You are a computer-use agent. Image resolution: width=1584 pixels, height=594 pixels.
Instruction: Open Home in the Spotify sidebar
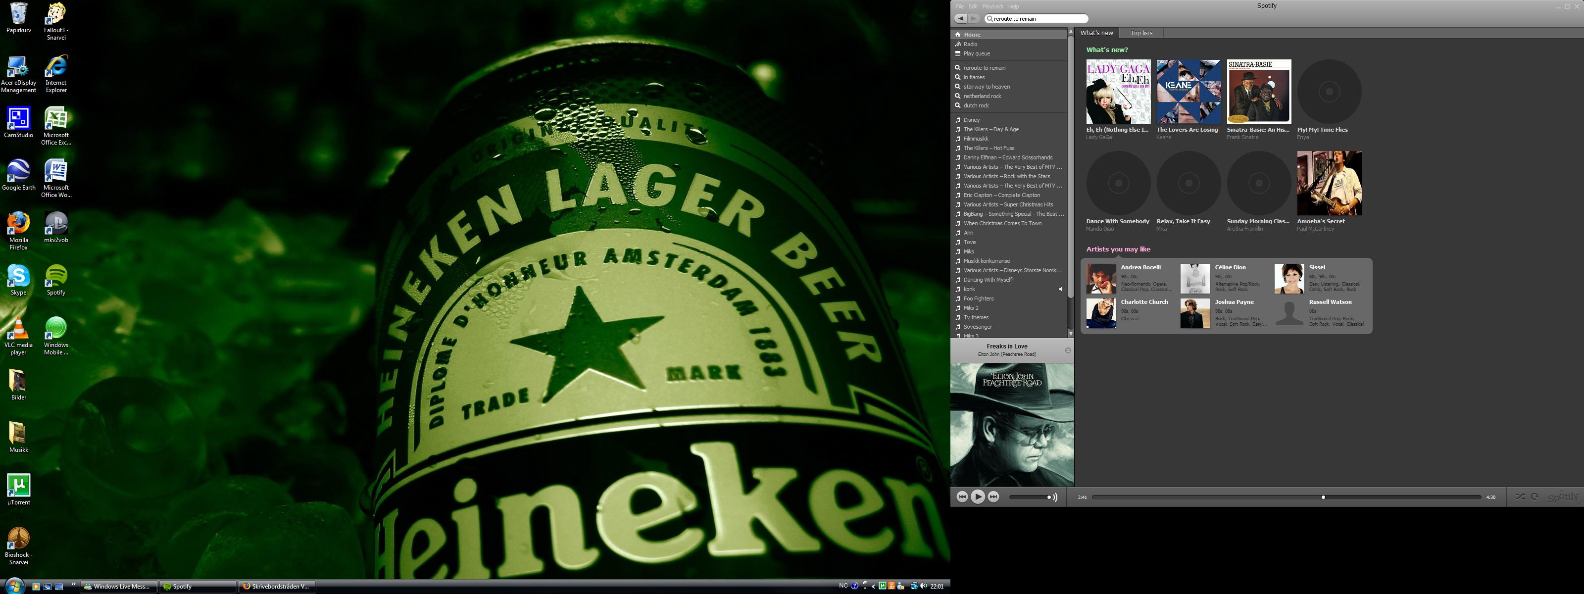[x=1008, y=35]
